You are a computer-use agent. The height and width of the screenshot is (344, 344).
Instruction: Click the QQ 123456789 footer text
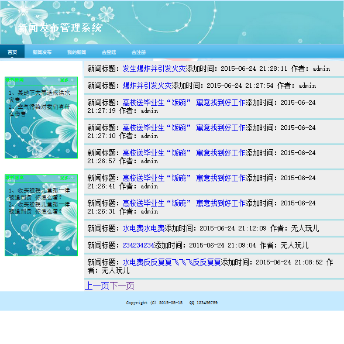click(x=204, y=303)
